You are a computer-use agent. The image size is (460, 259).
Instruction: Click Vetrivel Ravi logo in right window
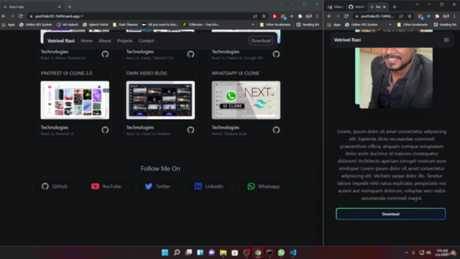tap(347, 40)
